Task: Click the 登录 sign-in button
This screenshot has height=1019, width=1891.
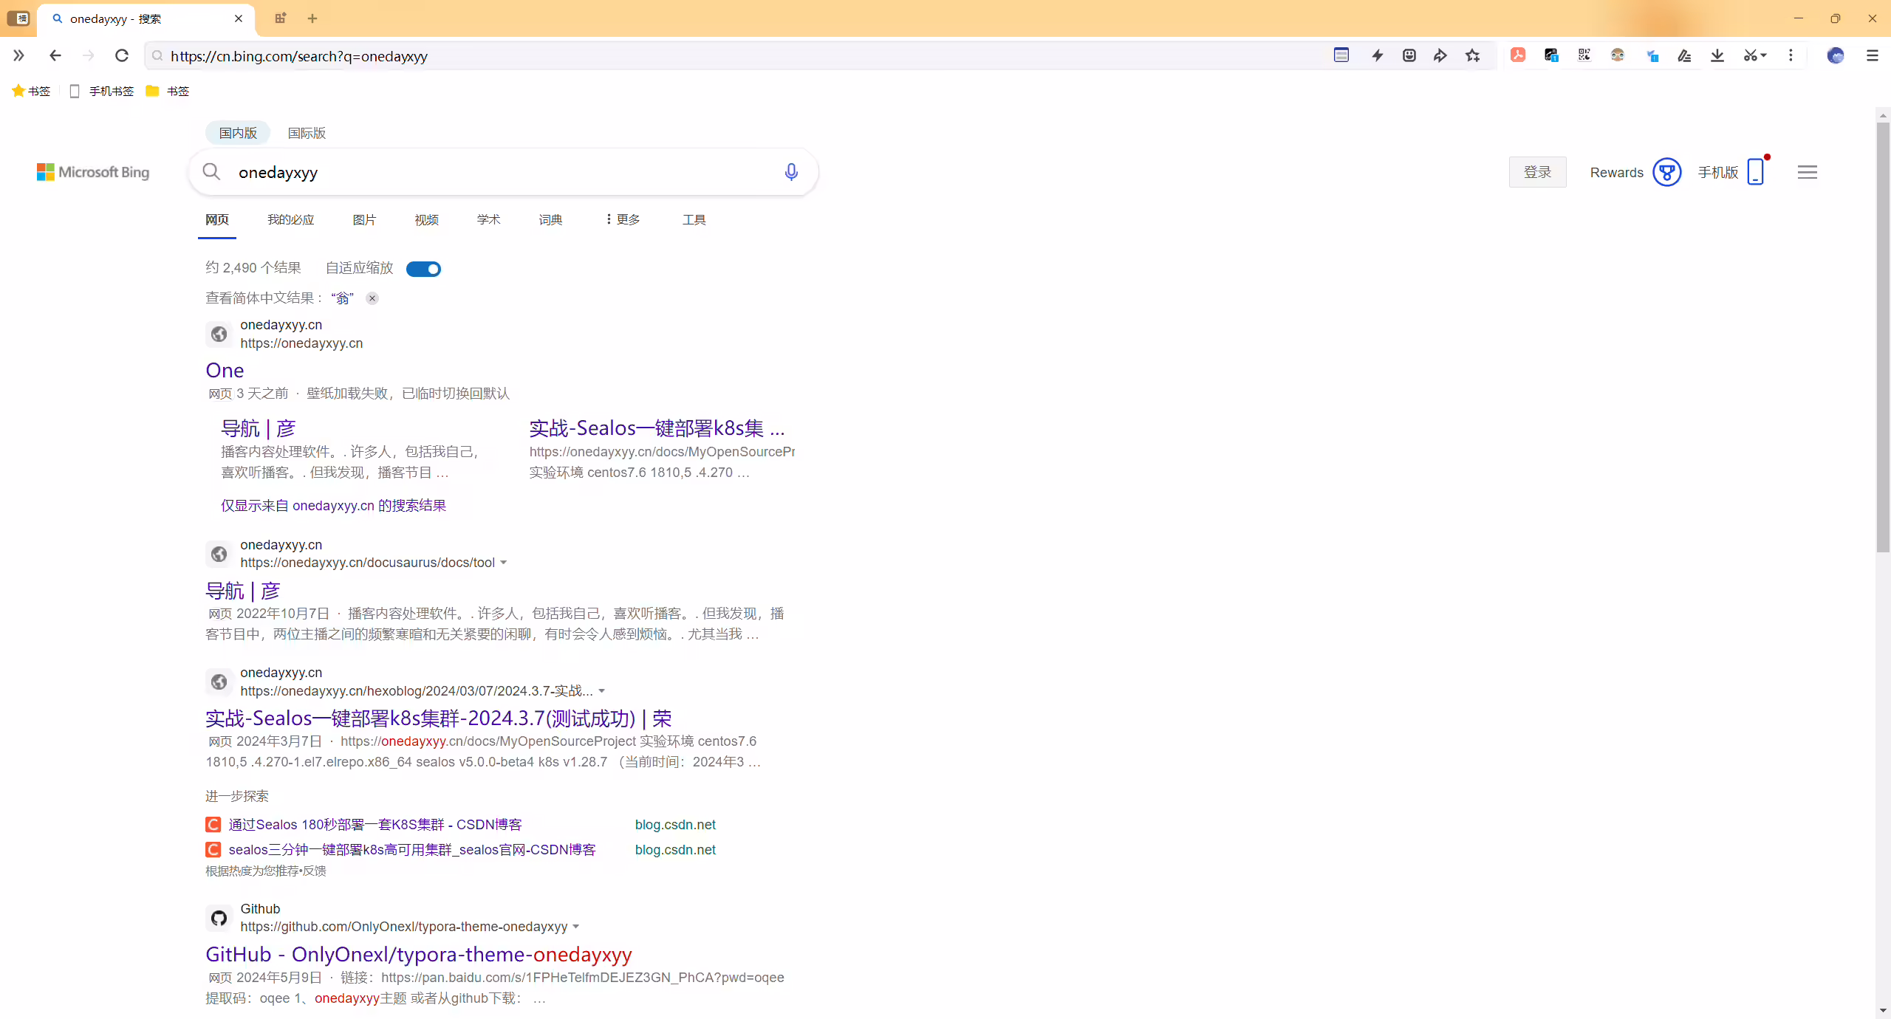Action: 1537,172
